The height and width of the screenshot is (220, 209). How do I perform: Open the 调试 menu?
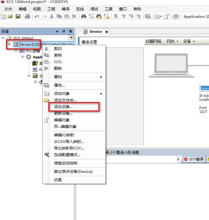94,9
